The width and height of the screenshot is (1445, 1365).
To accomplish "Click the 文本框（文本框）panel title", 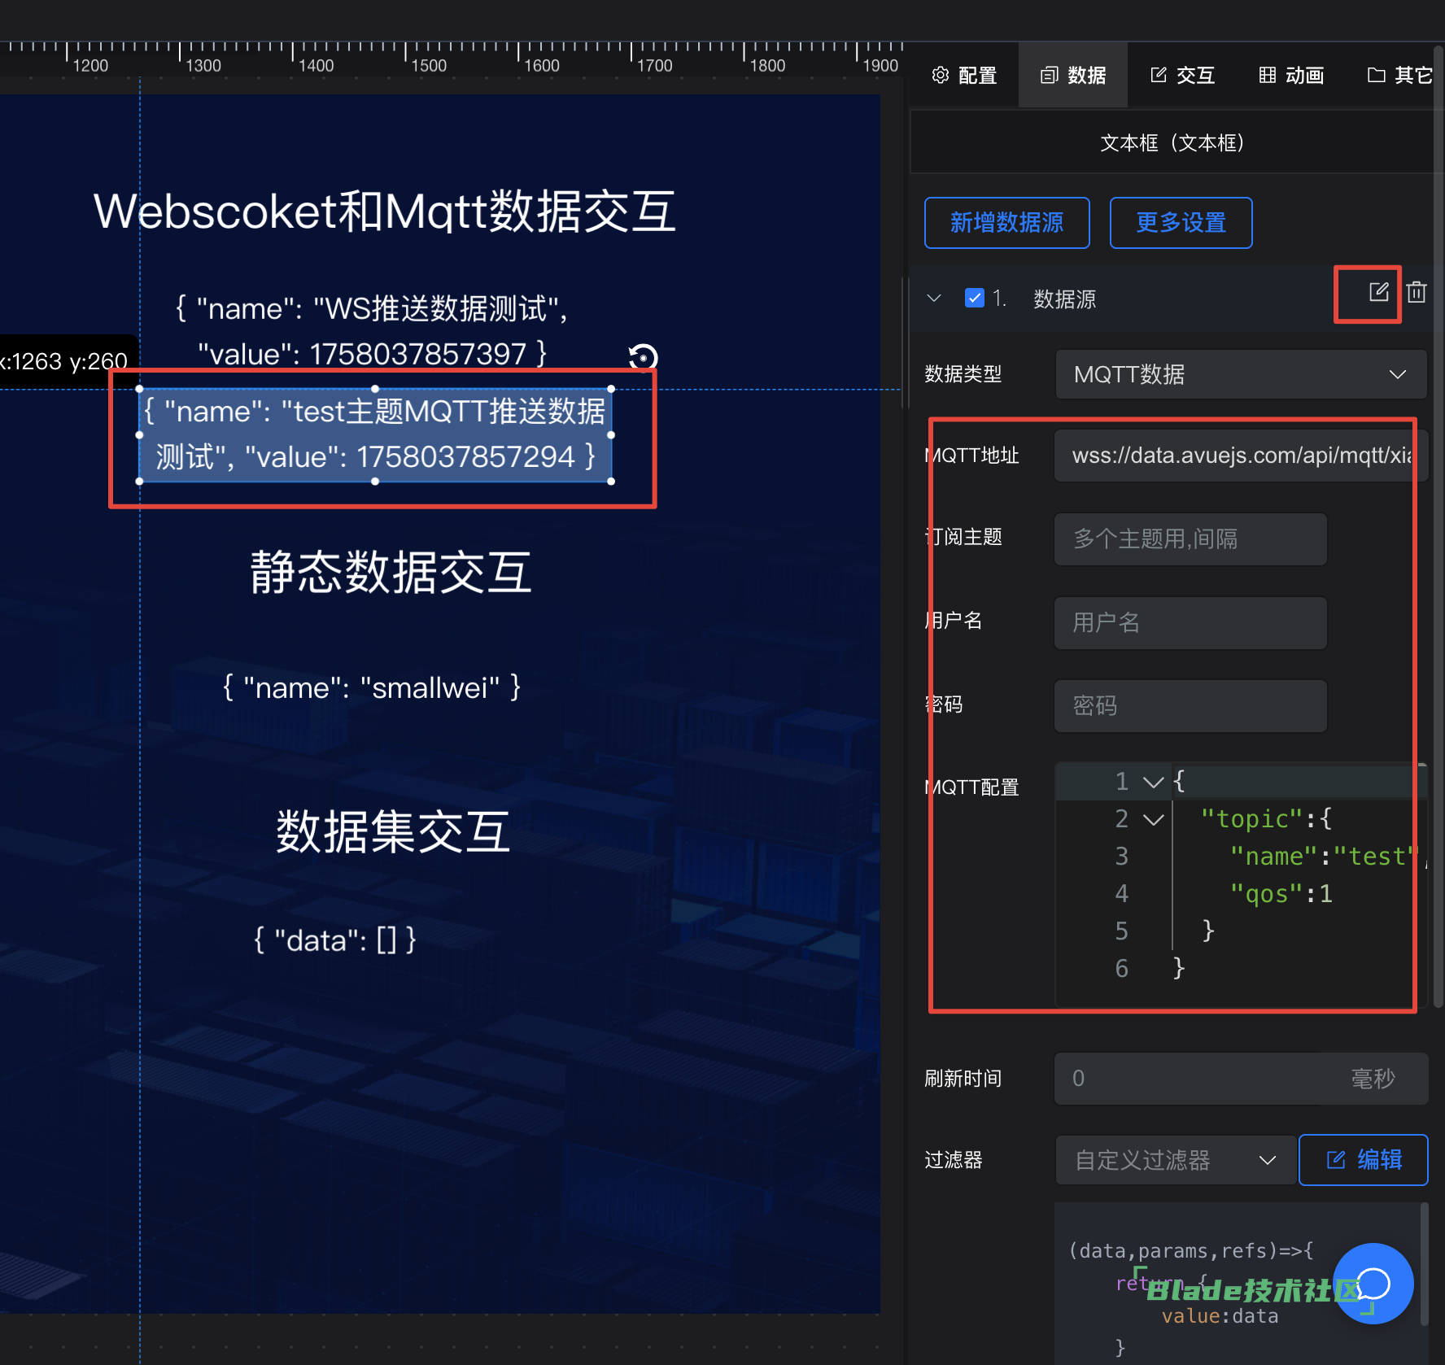I will pos(1172,143).
